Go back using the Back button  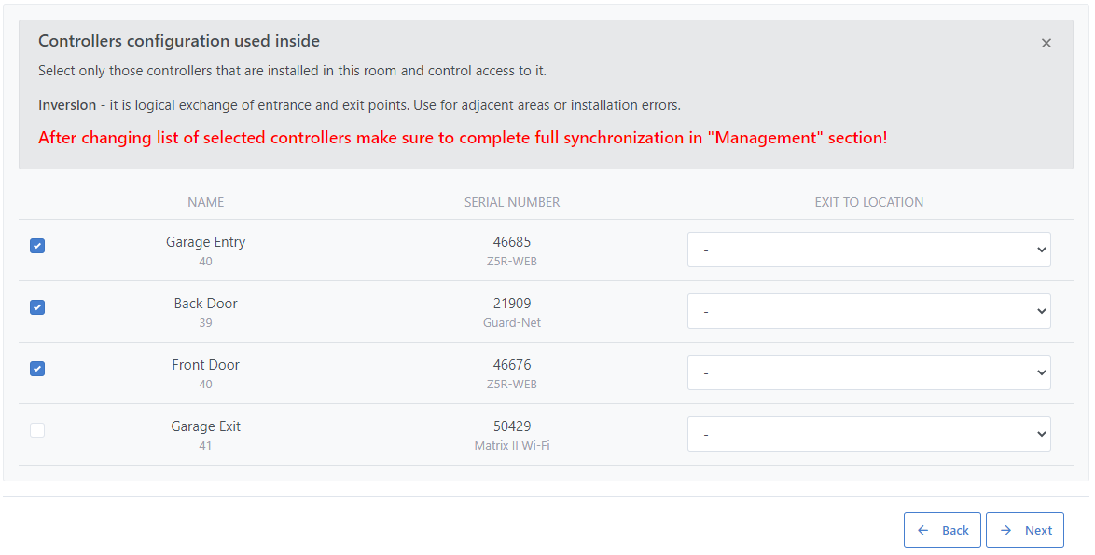coord(942,530)
